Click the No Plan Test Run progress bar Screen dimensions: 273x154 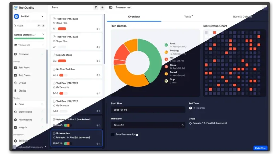(x=63, y=75)
